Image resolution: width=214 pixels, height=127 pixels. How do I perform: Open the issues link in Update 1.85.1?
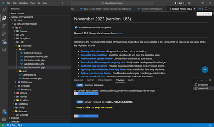pos(119,33)
